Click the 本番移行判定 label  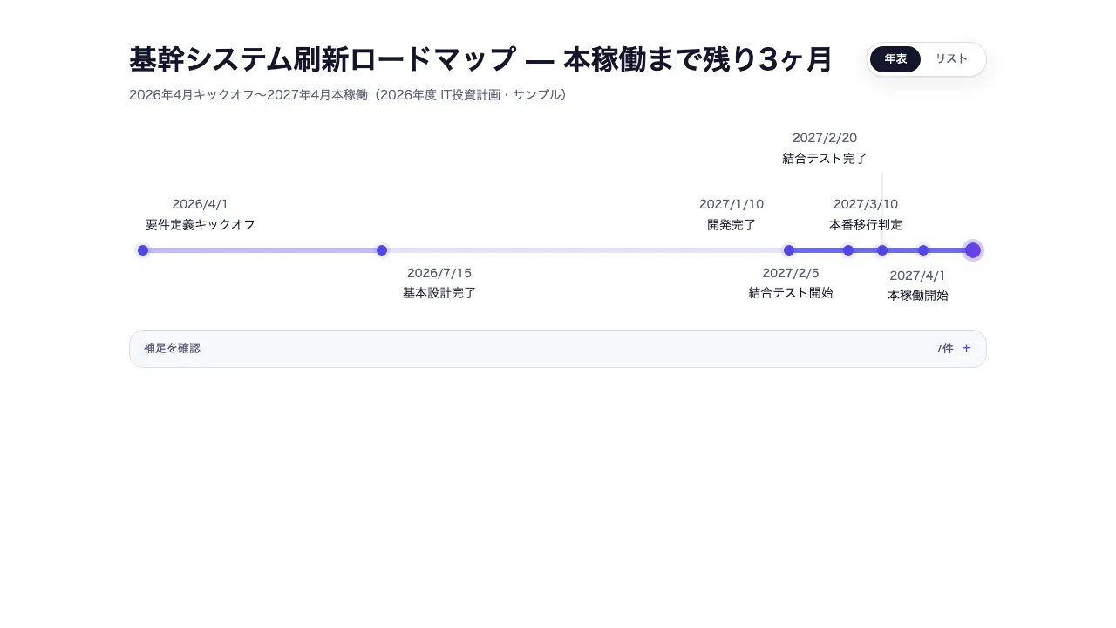(866, 224)
